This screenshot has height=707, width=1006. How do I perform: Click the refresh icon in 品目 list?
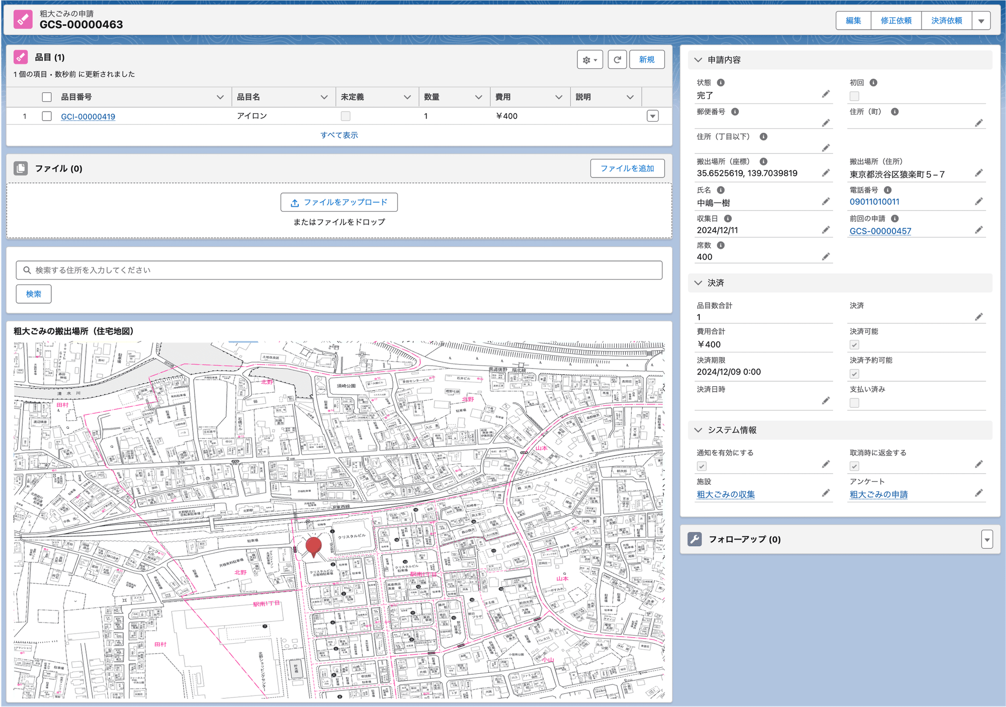[617, 60]
